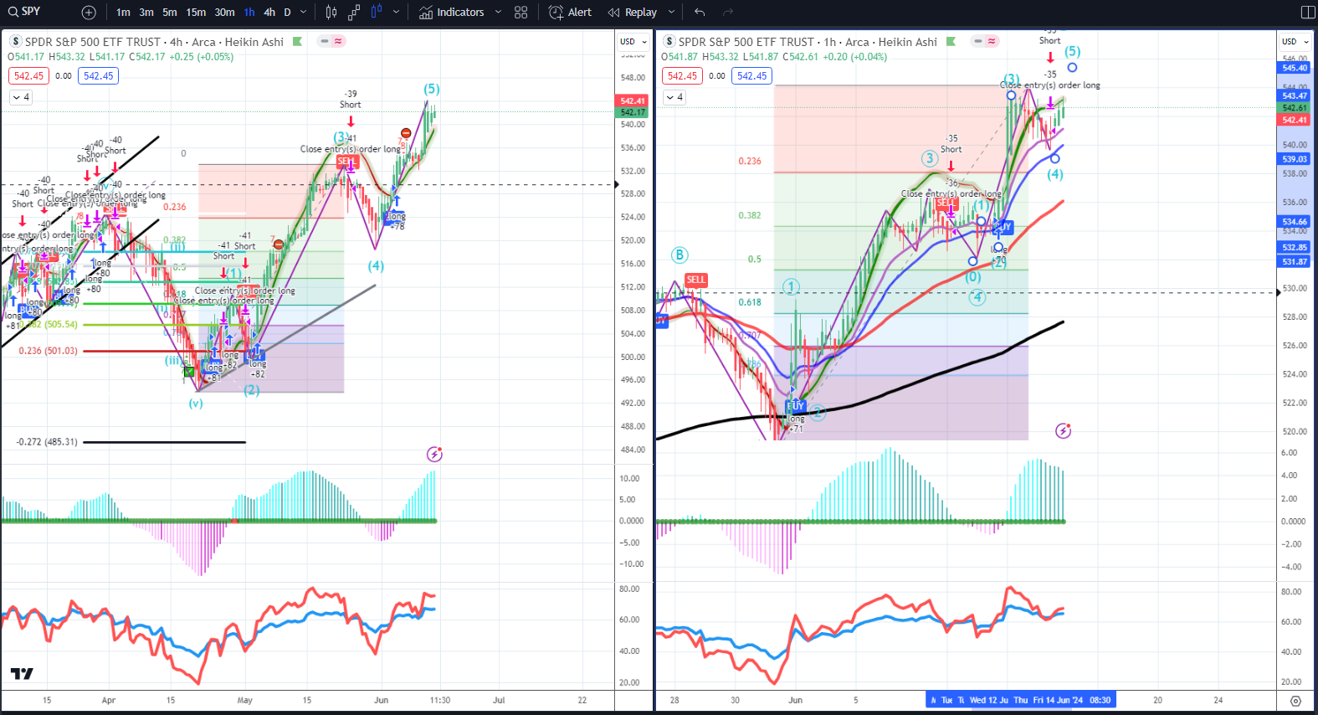Image resolution: width=1318 pixels, height=715 pixels.
Task: Expand the favorite indicators dropdown arrow
Action: click(498, 13)
